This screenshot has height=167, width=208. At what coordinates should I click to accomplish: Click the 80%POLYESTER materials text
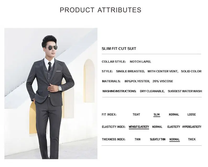pyautogui.click(x=137, y=81)
